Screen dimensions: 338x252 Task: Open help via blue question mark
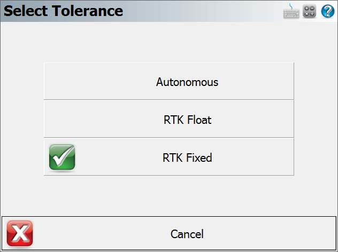[328, 11]
